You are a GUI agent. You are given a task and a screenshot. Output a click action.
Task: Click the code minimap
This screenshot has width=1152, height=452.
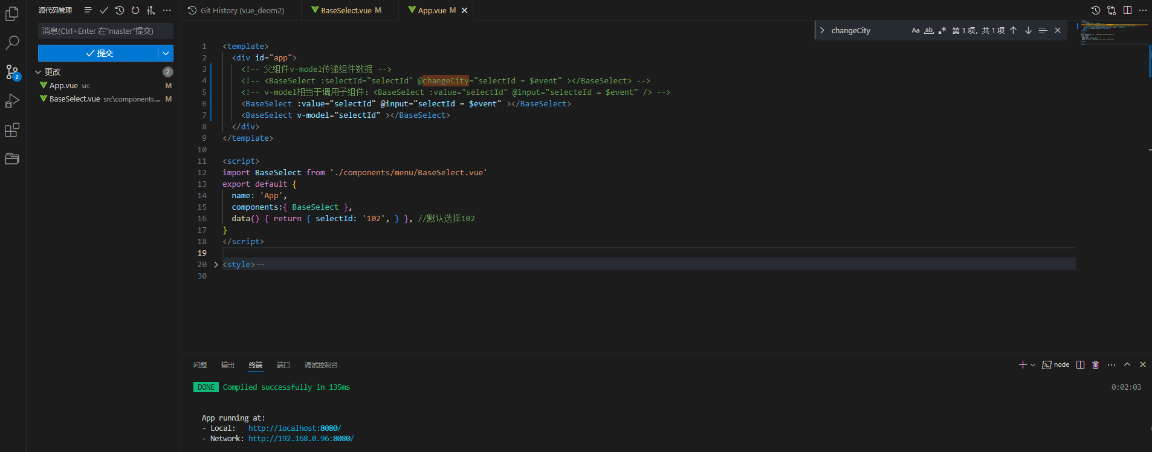[x=1113, y=33]
